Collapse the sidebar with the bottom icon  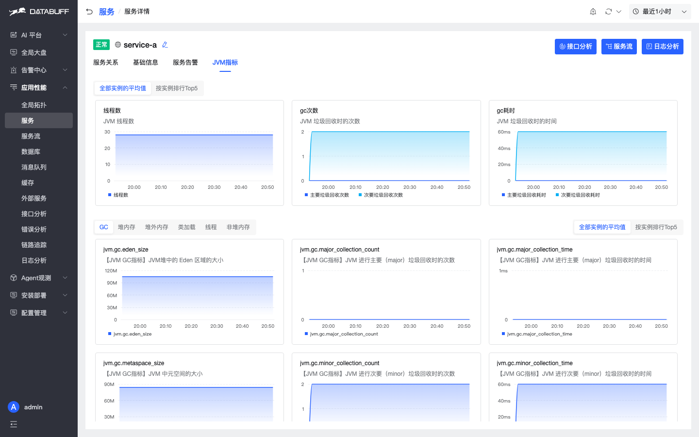pos(14,424)
